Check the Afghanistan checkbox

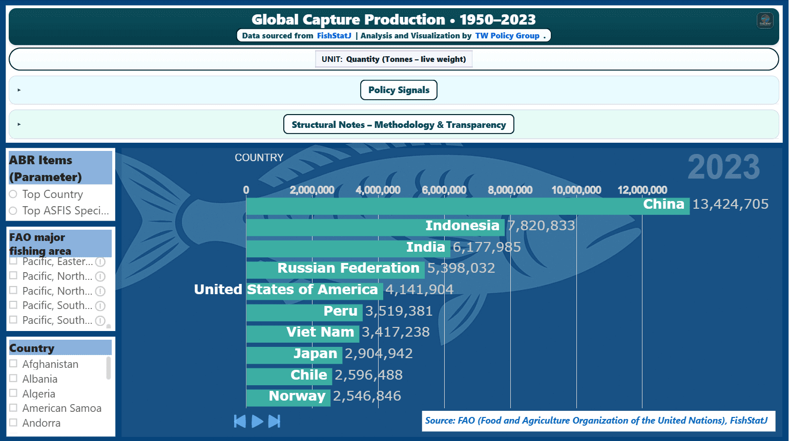point(14,364)
